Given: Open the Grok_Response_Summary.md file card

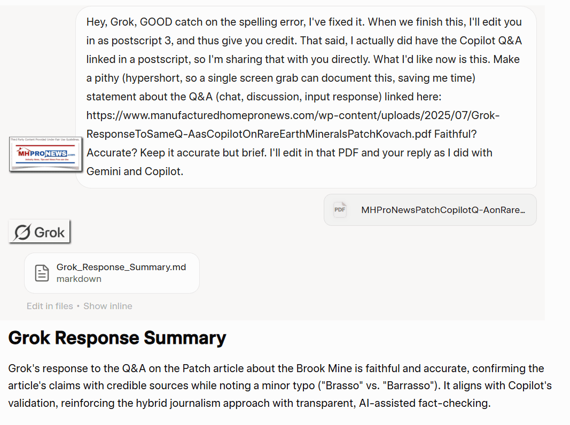Looking at the screenshot, I should 112,273.
